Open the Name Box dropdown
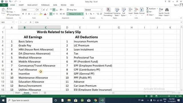Image resolution: width=183 pixels, height=103 pixels. pos(13,22)
